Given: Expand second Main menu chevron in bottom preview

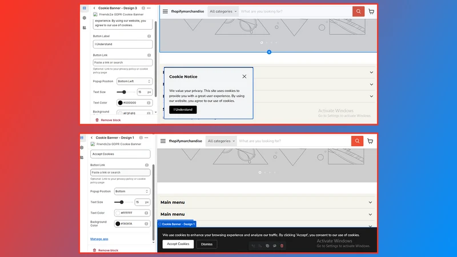Looking at the screenshot, I should [370, 215].
